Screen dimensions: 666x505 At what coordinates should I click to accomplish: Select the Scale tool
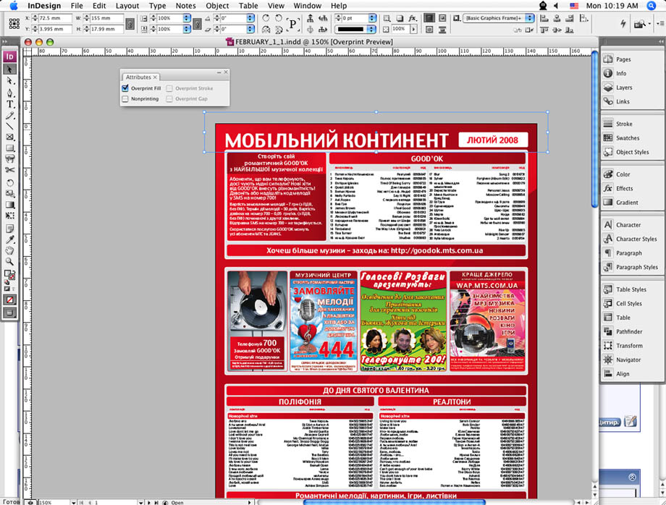click(x=9, y=193)
